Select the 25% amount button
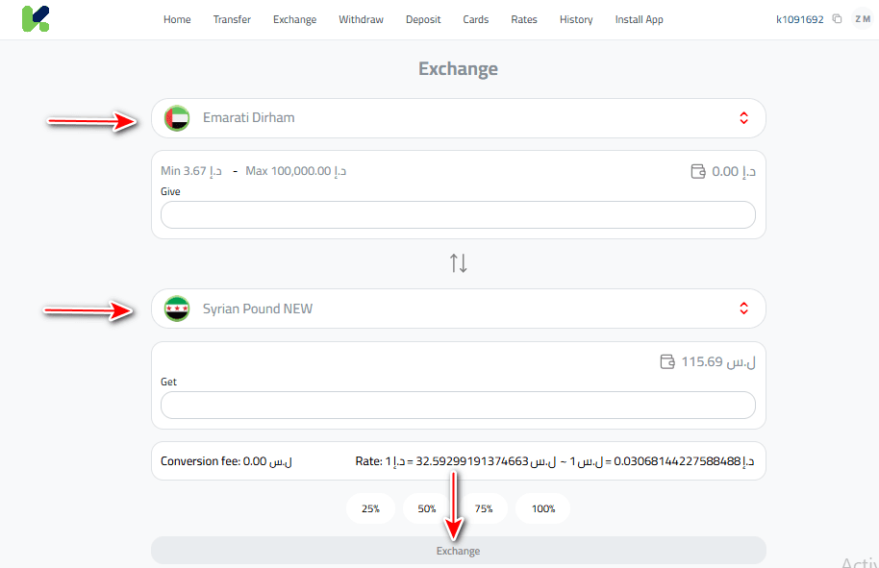 [x=370, y=508]
